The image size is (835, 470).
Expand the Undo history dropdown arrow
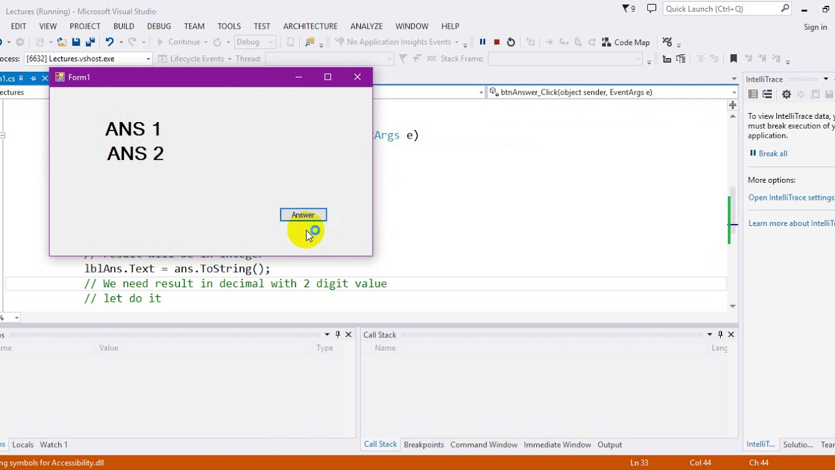pos(121,42)
